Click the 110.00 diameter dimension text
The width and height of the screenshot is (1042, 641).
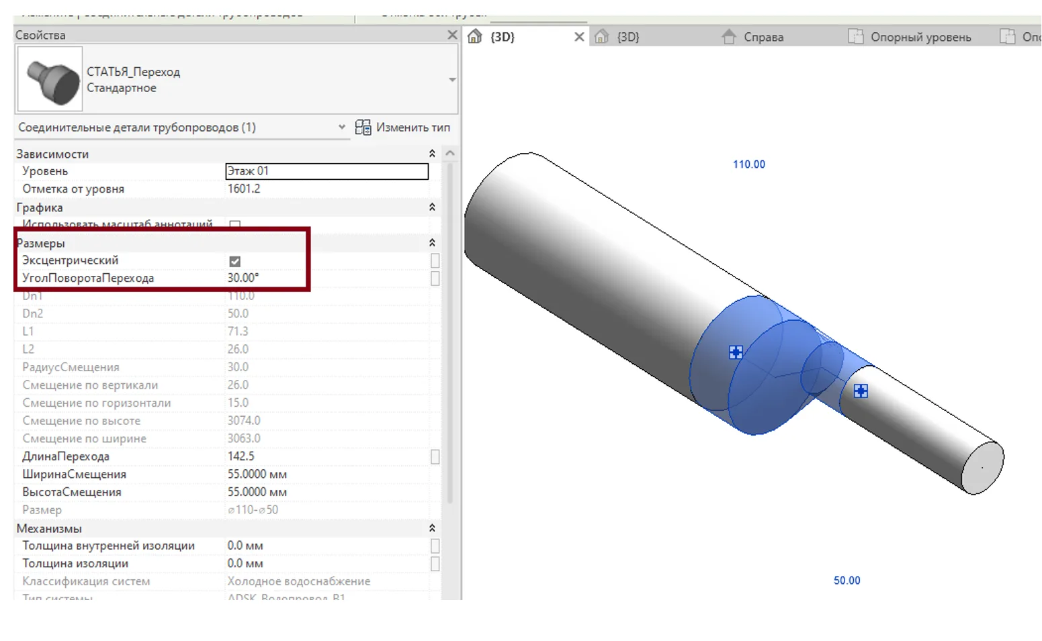coord(748,164)
